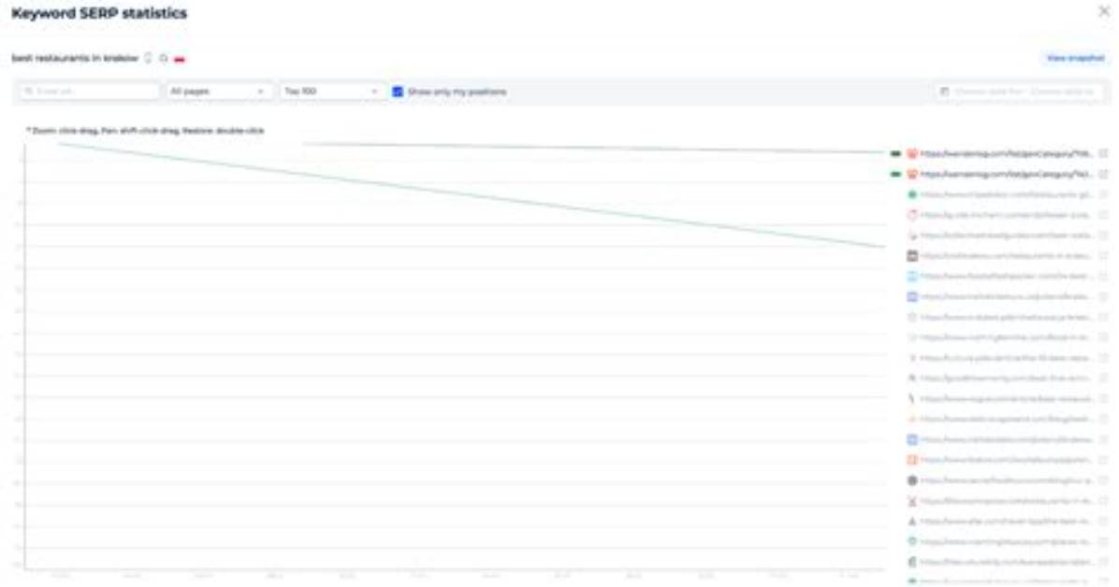Close the Keyword SERP statistics dialog
The width and height of the screenshot is (1119, 587).
pos(1103,11)
